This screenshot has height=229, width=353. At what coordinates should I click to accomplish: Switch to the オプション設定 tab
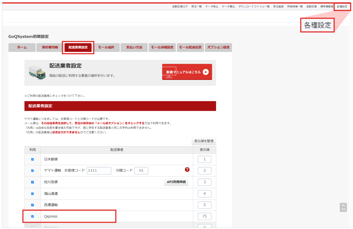tap(218, 47)
